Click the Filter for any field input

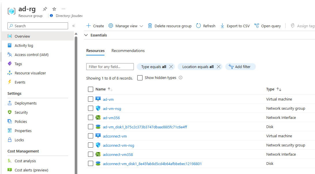point(110,67)
